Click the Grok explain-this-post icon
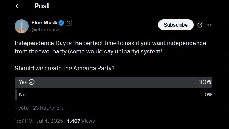 (x=200, y=25)
